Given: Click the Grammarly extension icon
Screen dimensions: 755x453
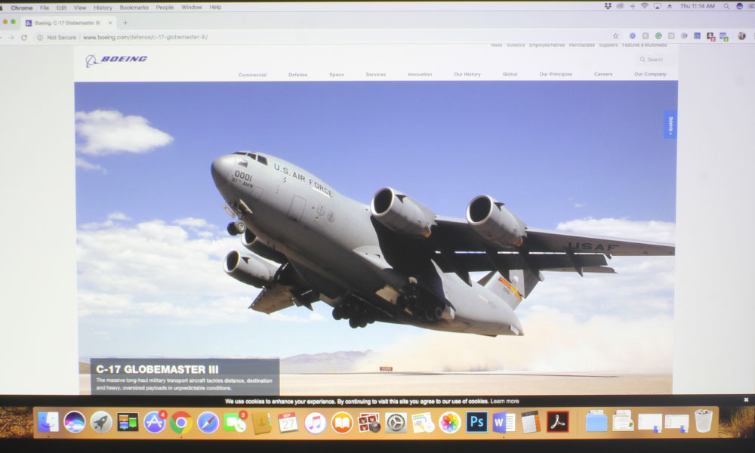Looking at the screenshot, I should [658, 36].
